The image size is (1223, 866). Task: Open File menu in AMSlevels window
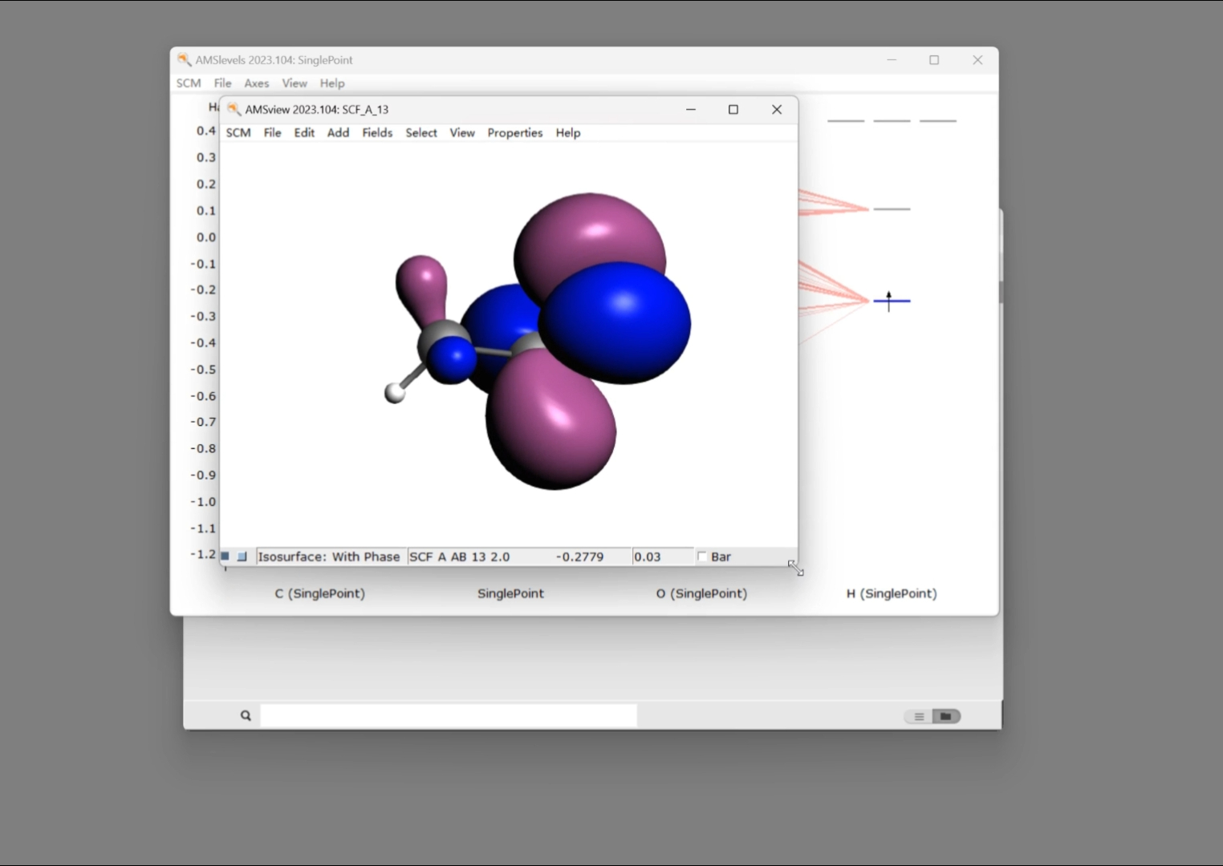222,83
